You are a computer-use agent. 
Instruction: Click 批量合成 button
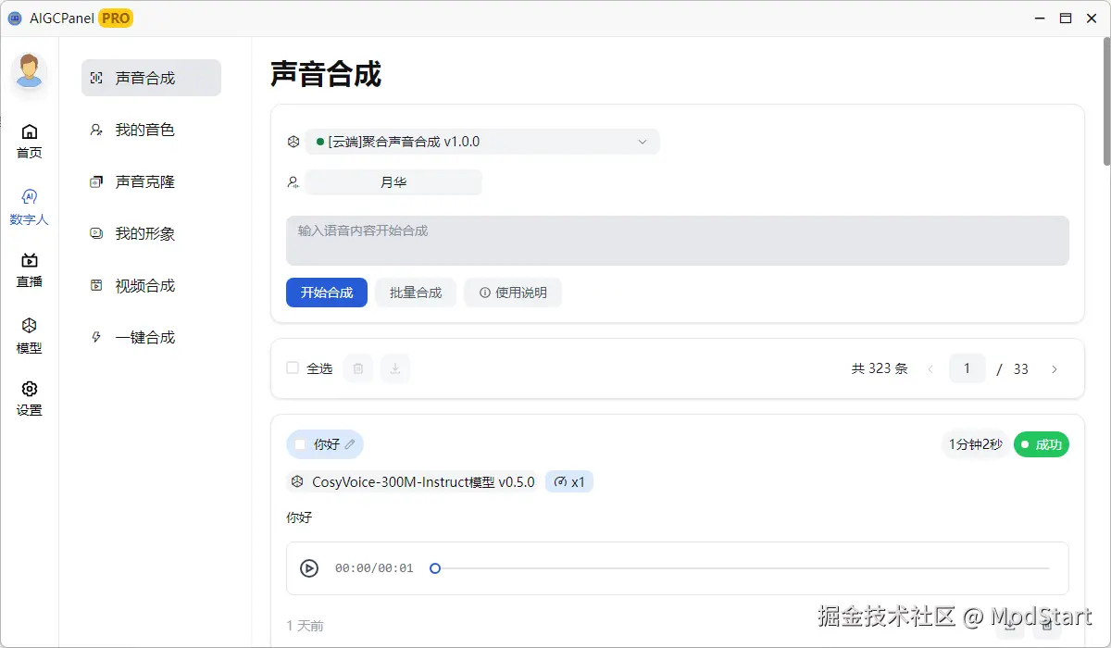tap(416, 293)
